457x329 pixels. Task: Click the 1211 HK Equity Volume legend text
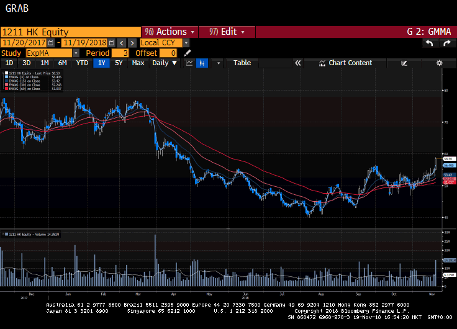pos(34,234)
